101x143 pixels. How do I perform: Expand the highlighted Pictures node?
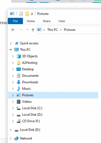[13, 95]
